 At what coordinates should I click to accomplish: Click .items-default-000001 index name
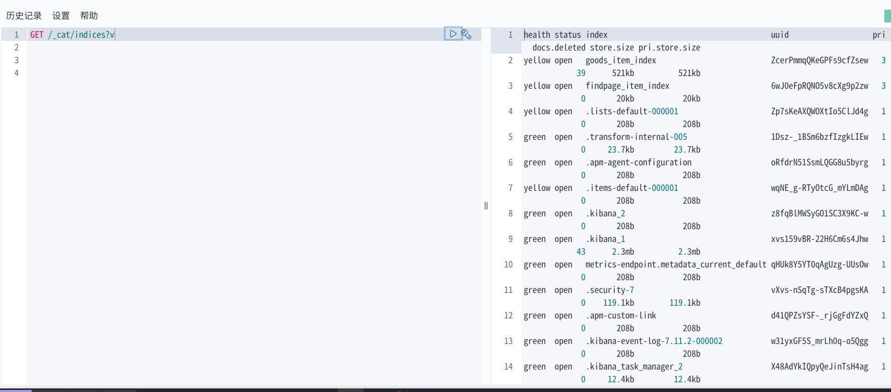pos(632,188)
